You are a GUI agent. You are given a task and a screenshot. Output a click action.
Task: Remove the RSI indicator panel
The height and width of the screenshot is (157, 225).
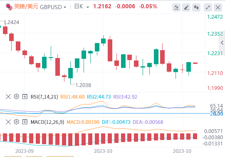[8, 97]
